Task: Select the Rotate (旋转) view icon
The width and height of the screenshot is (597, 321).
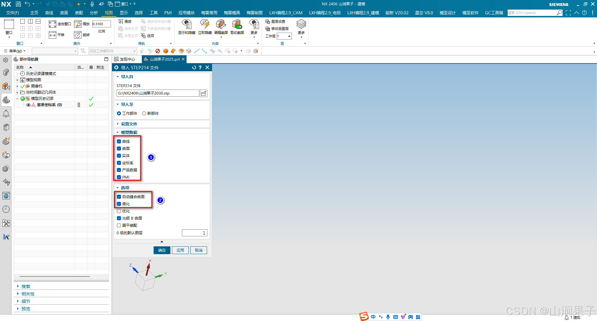Action: (x=78, y=35)
